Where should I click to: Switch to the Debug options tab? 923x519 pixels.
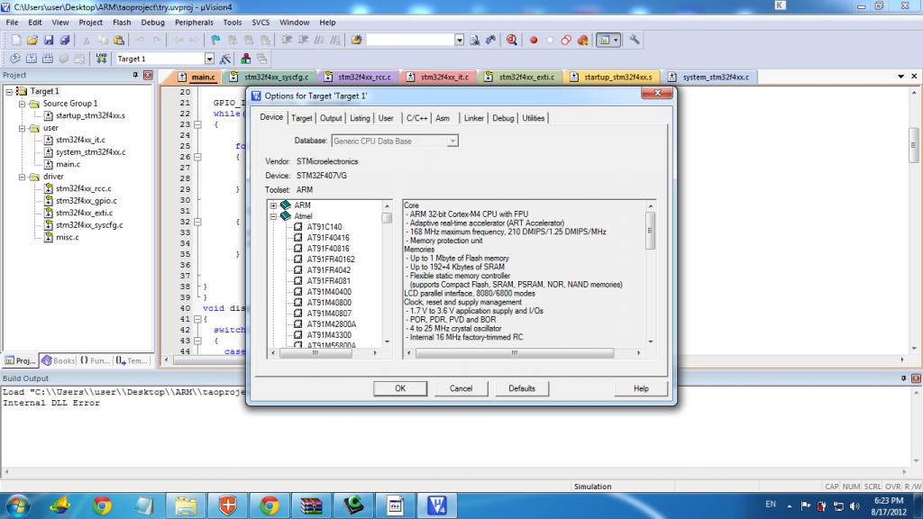(503, 118)
